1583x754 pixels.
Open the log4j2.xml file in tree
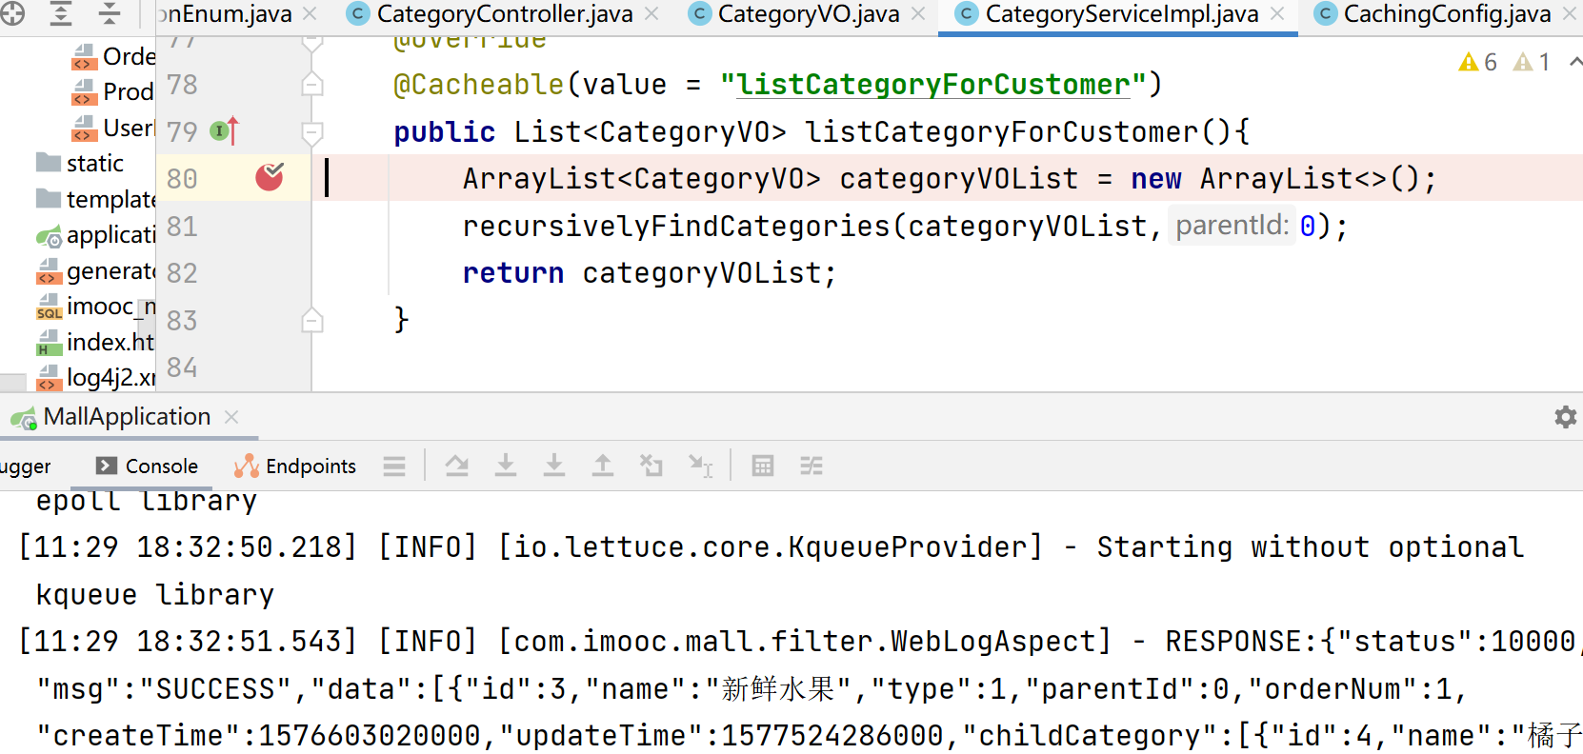click(x=95, y=378)
